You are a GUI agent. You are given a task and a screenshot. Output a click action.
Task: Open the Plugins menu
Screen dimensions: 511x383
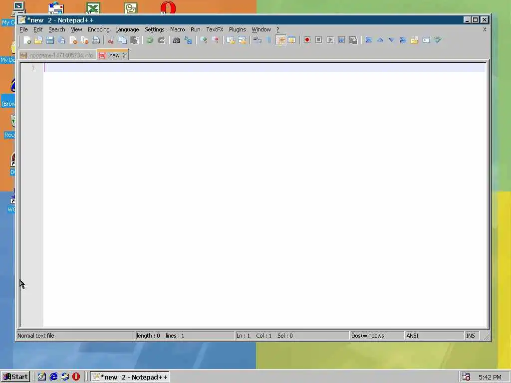pos(237,29)
